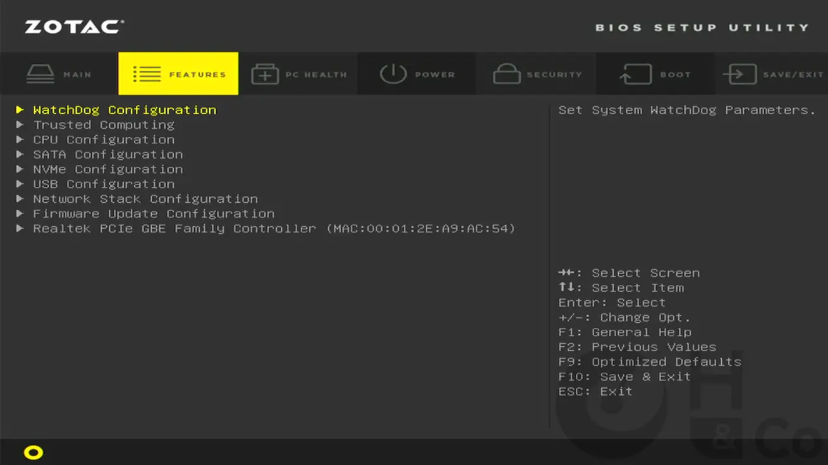This screenshot has height=465, width=828.
Task: Click the ZOTAC logo
Action: pos(75,27)
